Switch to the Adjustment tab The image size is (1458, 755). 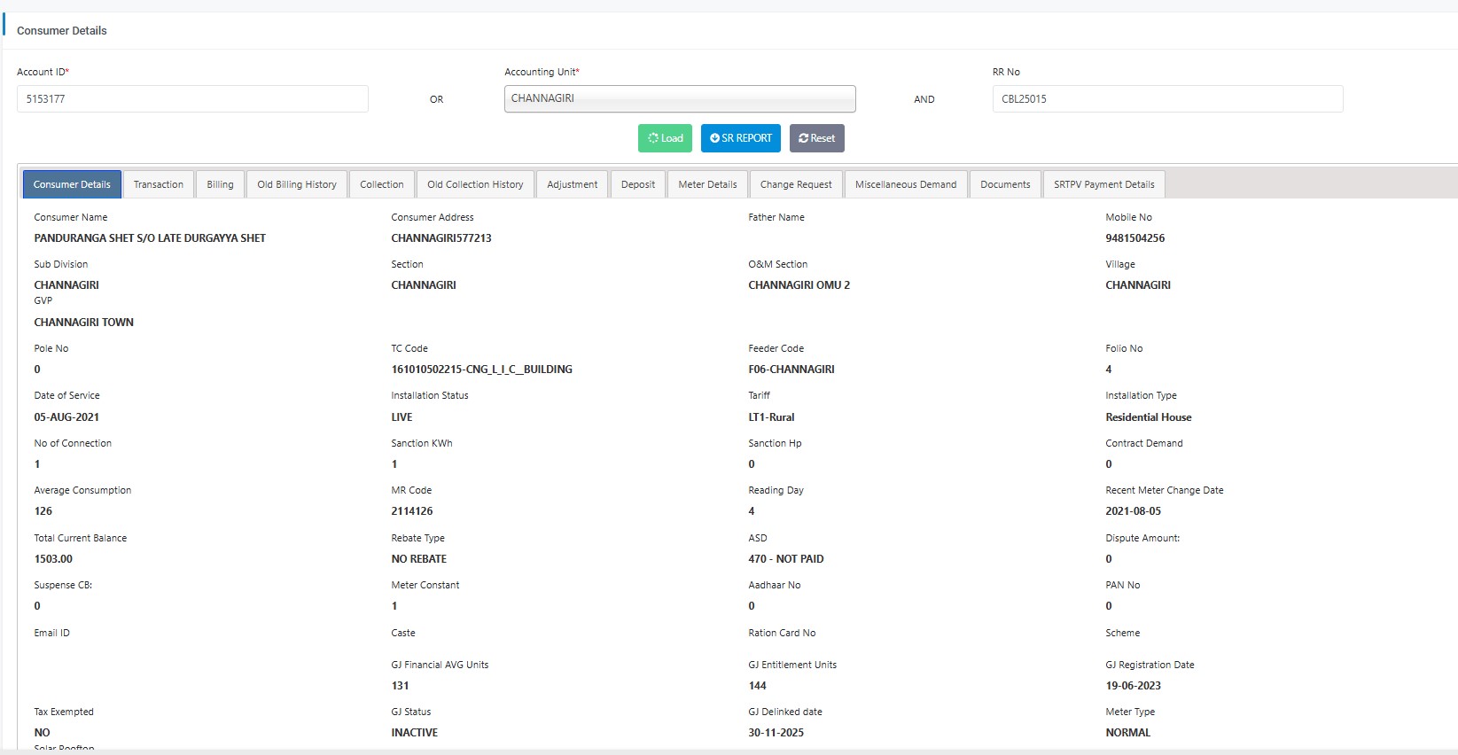[572, 184]
